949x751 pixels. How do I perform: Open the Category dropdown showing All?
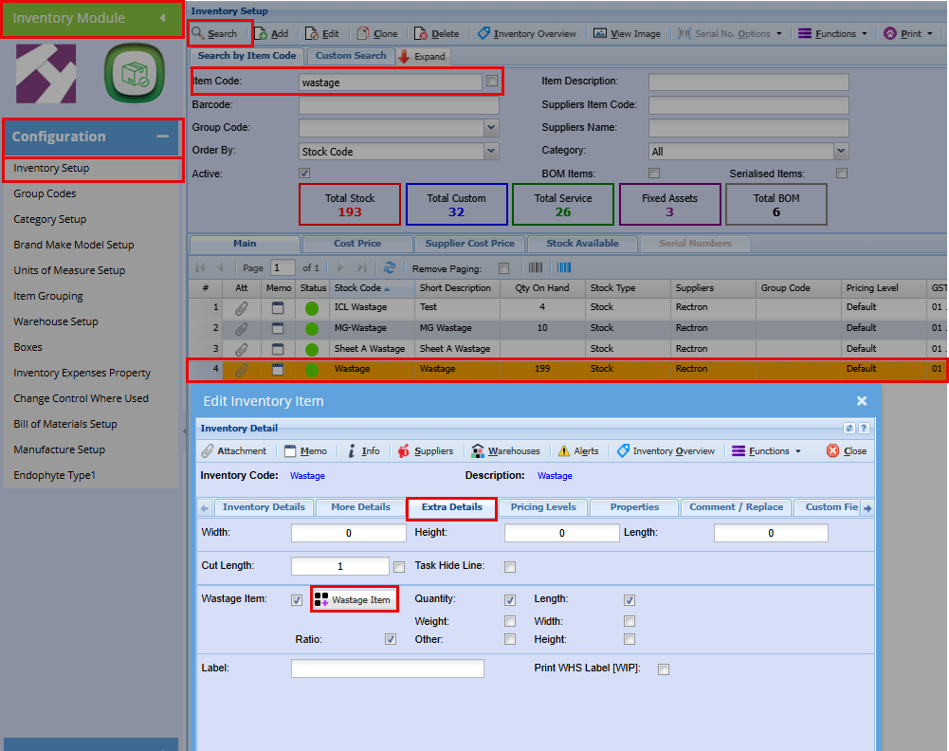(840, 151)
